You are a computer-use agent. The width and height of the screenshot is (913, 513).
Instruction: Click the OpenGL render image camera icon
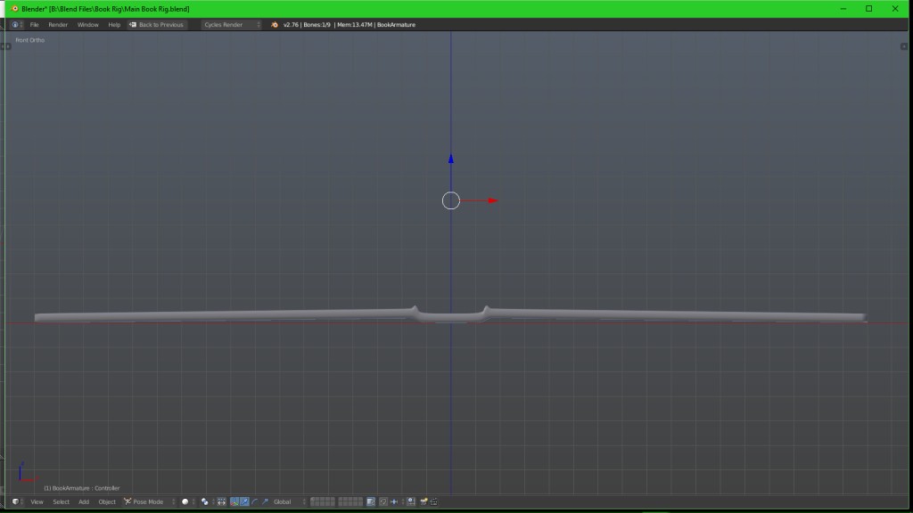click(x=424, y=501)
